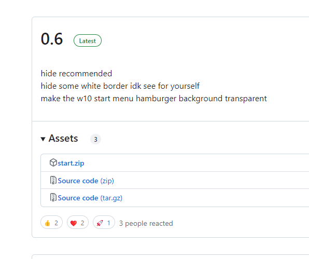Click the green Latest badge
Image resolution: width=309 pixels, height=259 pixels.
88,40
